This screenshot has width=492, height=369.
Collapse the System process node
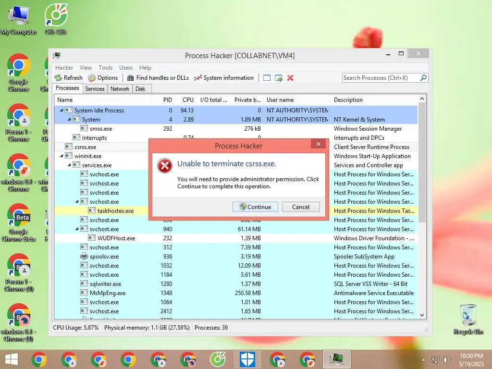[x=69, y=119]
